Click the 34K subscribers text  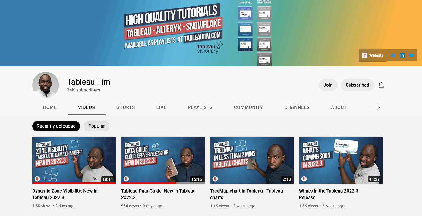click(83, 90)
